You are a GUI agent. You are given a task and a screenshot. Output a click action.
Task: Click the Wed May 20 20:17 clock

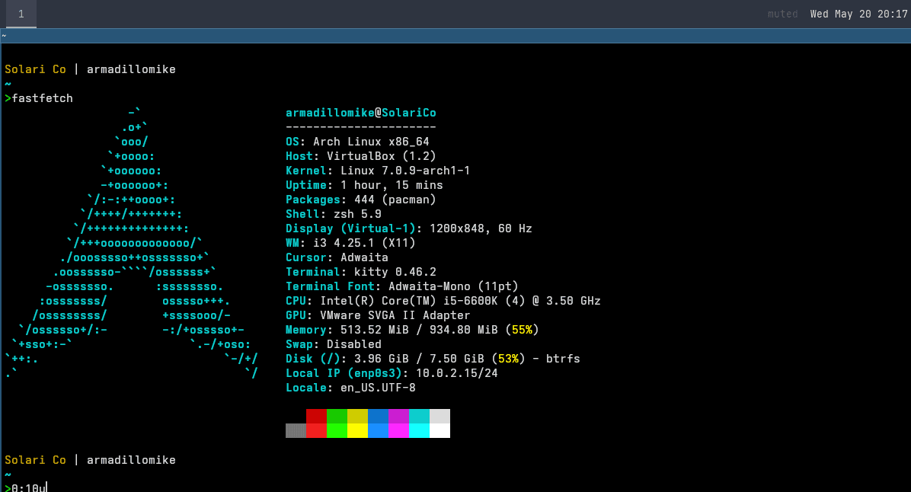coord(858,14)
